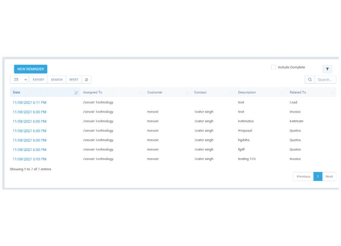
Task: Click the Export button
Action: [x=38, y=80]
